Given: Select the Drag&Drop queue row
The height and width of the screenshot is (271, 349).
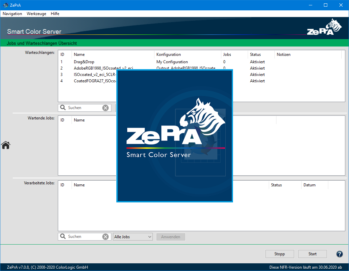Looking at the screenshot, I should pos(84,62).
